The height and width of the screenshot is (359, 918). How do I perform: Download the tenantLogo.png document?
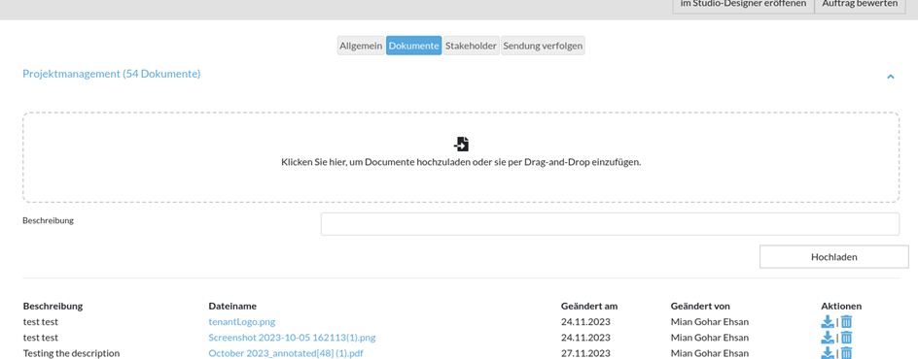[828, 321]
